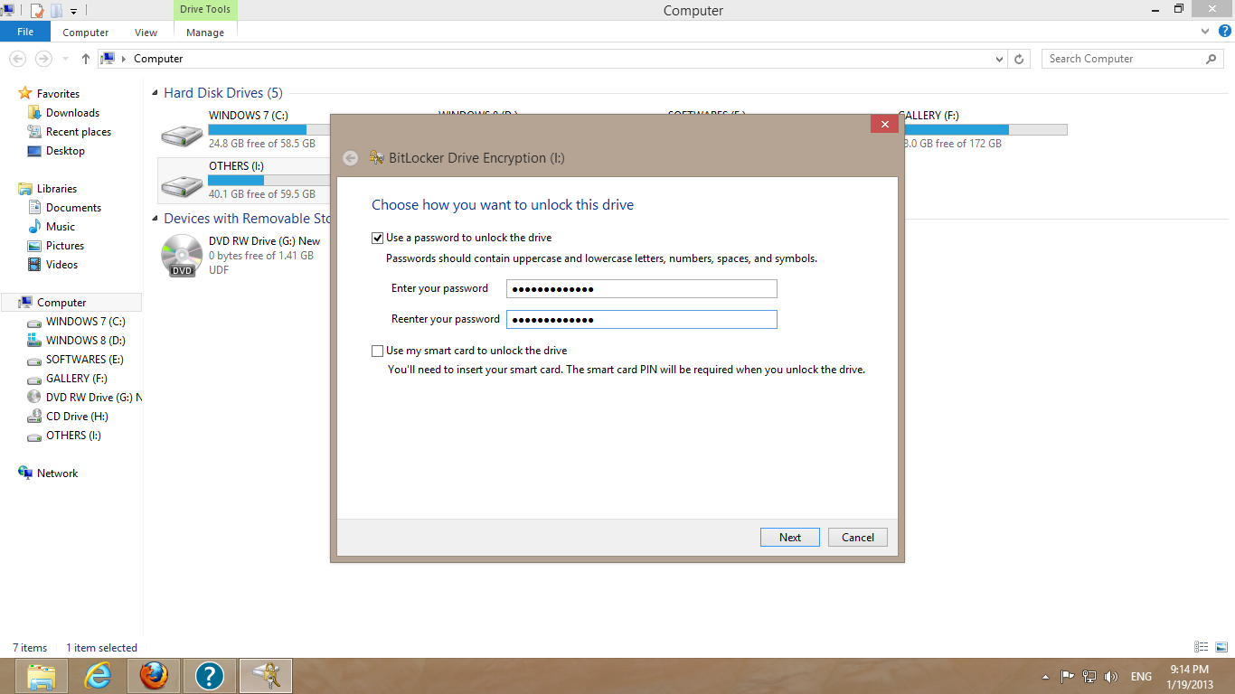Image resolution: width=1235 pixels, height=694 pixels.
Task: Select the DVD RW Drive (G:) disc icon
Action: pos(182,256)
